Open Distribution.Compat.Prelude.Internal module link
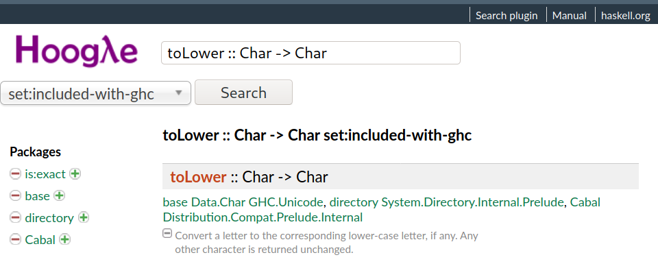This screenshot has width=658, height=277. [263, 217]
